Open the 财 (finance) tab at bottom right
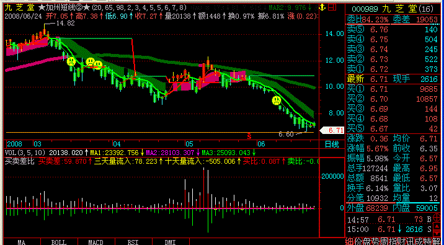 click(x=402, y=241)
